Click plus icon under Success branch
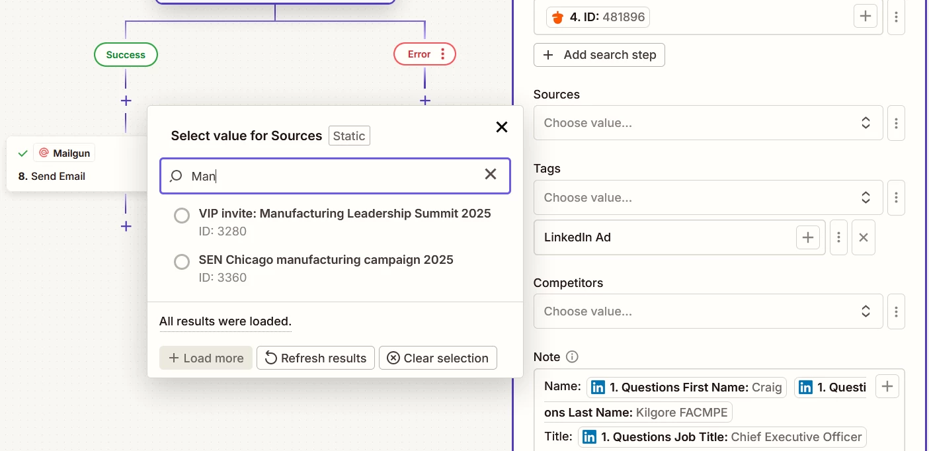 point(126,101)
